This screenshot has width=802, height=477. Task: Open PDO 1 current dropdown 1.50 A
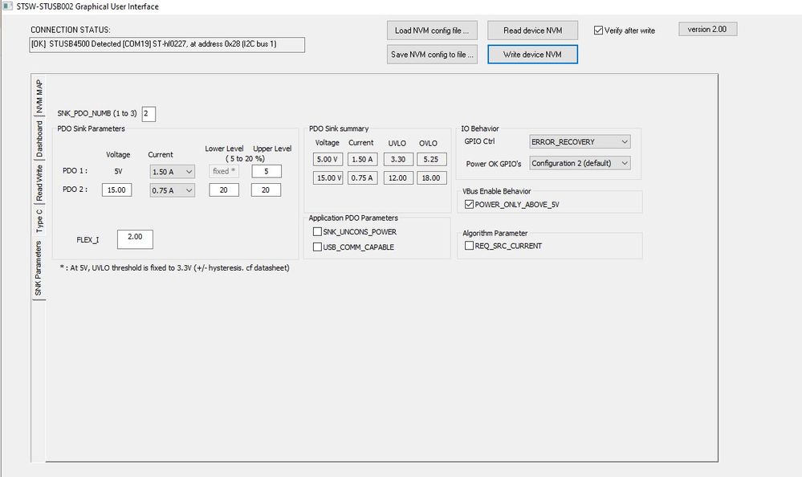[173, 172]
